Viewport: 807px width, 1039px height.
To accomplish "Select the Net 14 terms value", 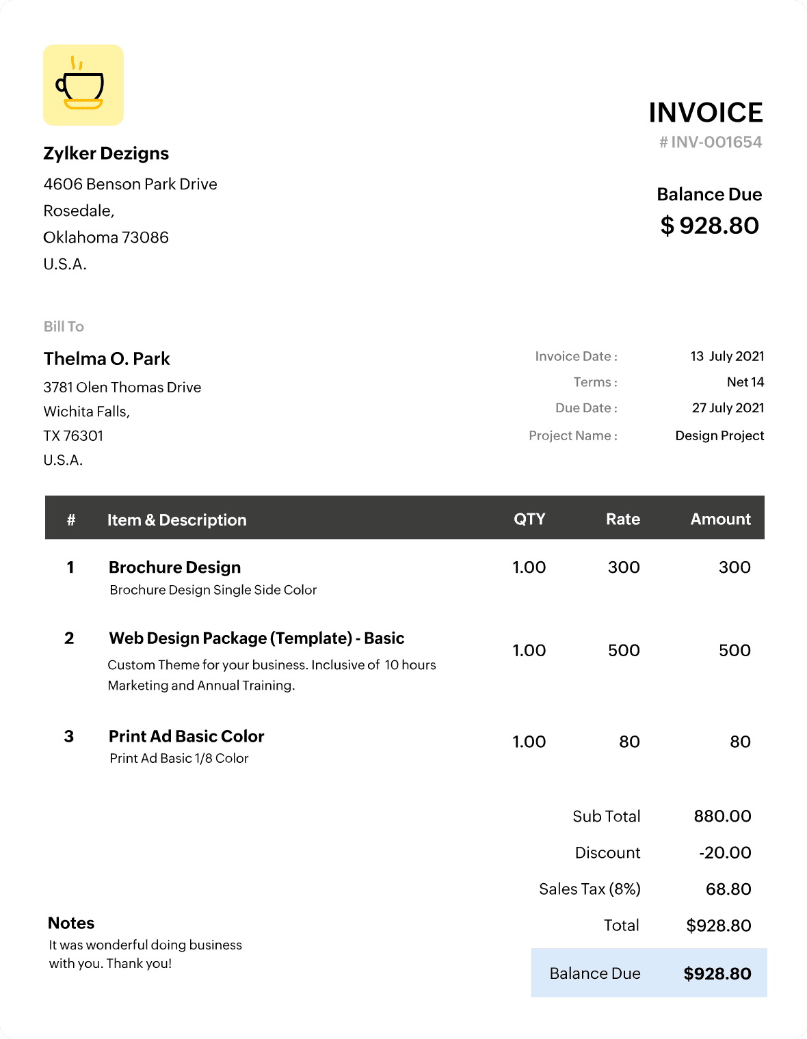I will [745, 382].
